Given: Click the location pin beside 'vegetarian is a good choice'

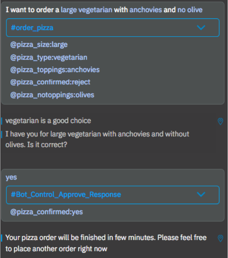Looking at the screenshot, I should [x=220, y=121].
